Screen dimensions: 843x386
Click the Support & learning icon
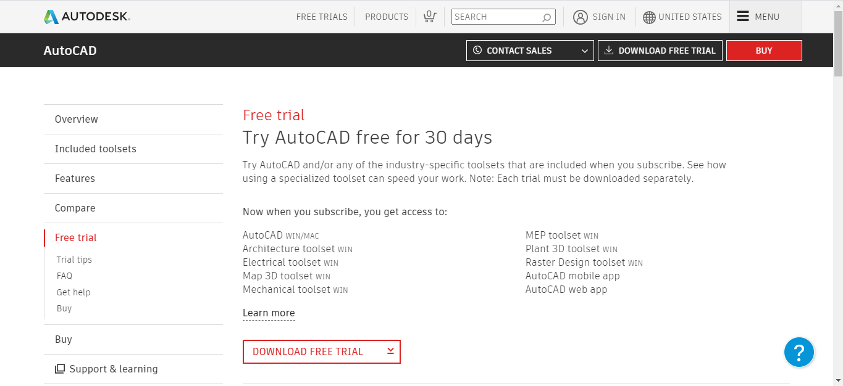[60, 369]
